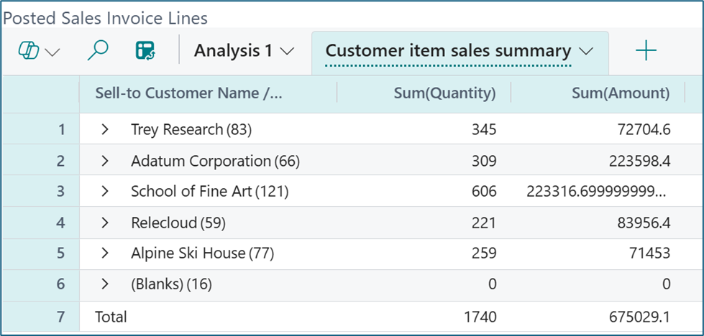Image resolution: width=704 pixels, height=336 pixels.
Task: Sort by Sell-to Customer Name column header
Action: pyautogui.click(x=190, y=93)
